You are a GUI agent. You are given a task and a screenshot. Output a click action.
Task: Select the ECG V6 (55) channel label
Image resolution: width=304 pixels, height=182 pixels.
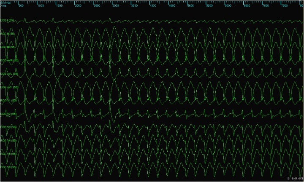click(x=8, y=167)
